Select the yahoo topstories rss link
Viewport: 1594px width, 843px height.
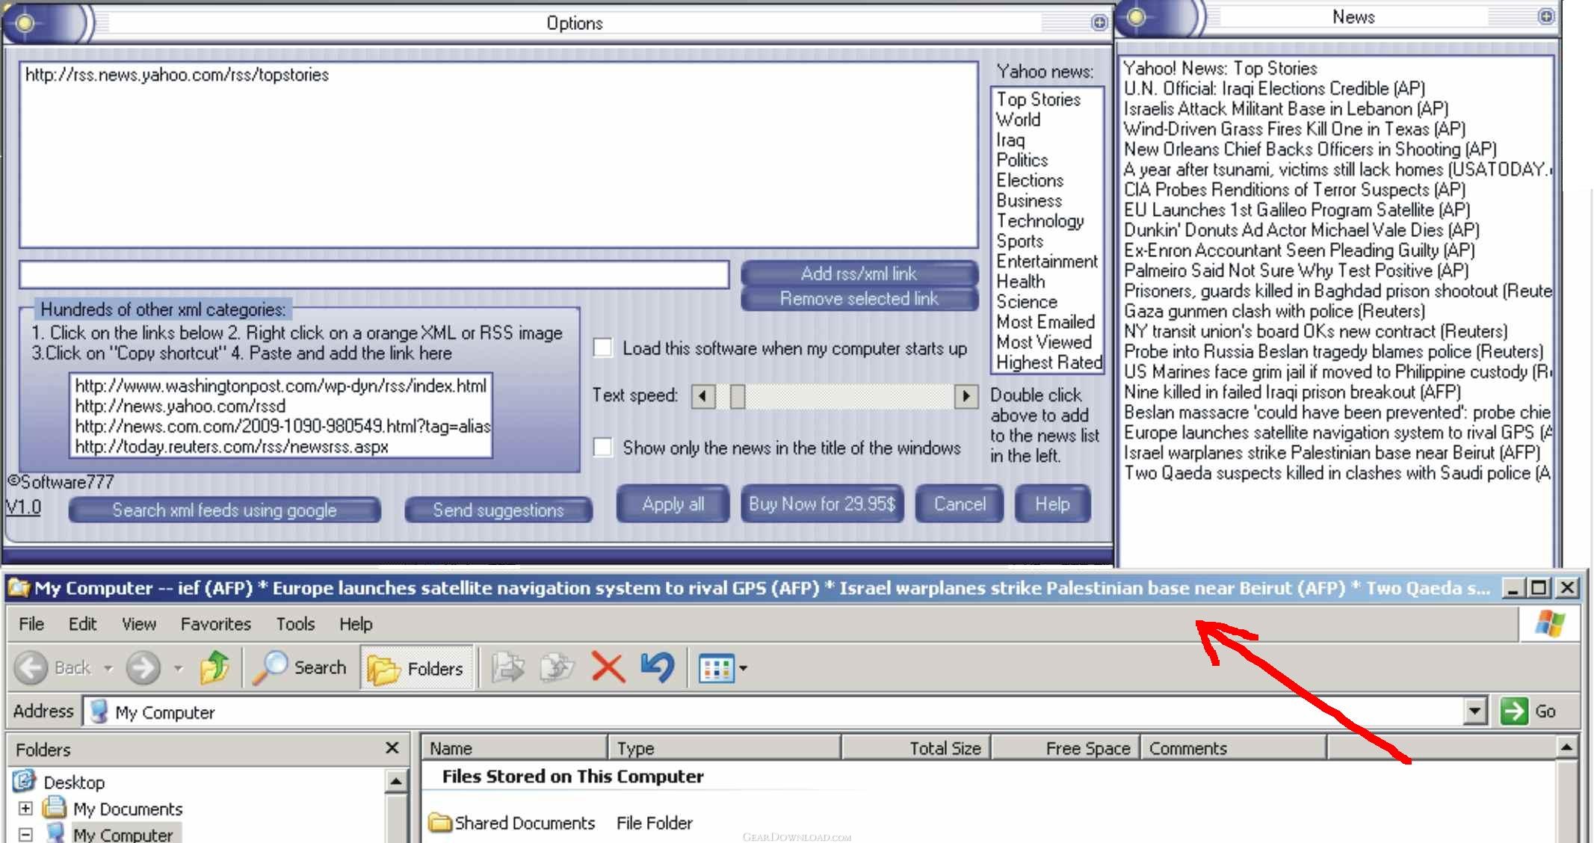[177, 75]
